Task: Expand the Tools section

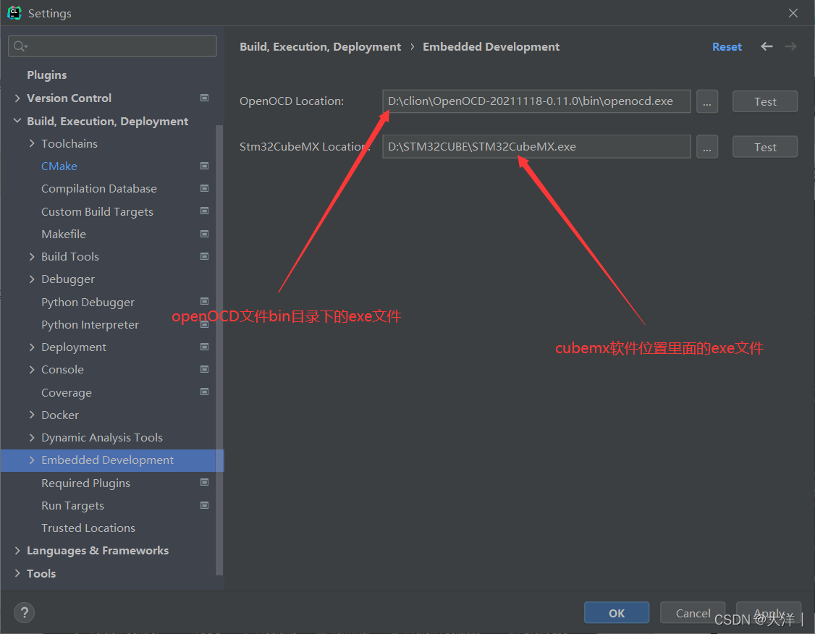Action: coord(17,573)
